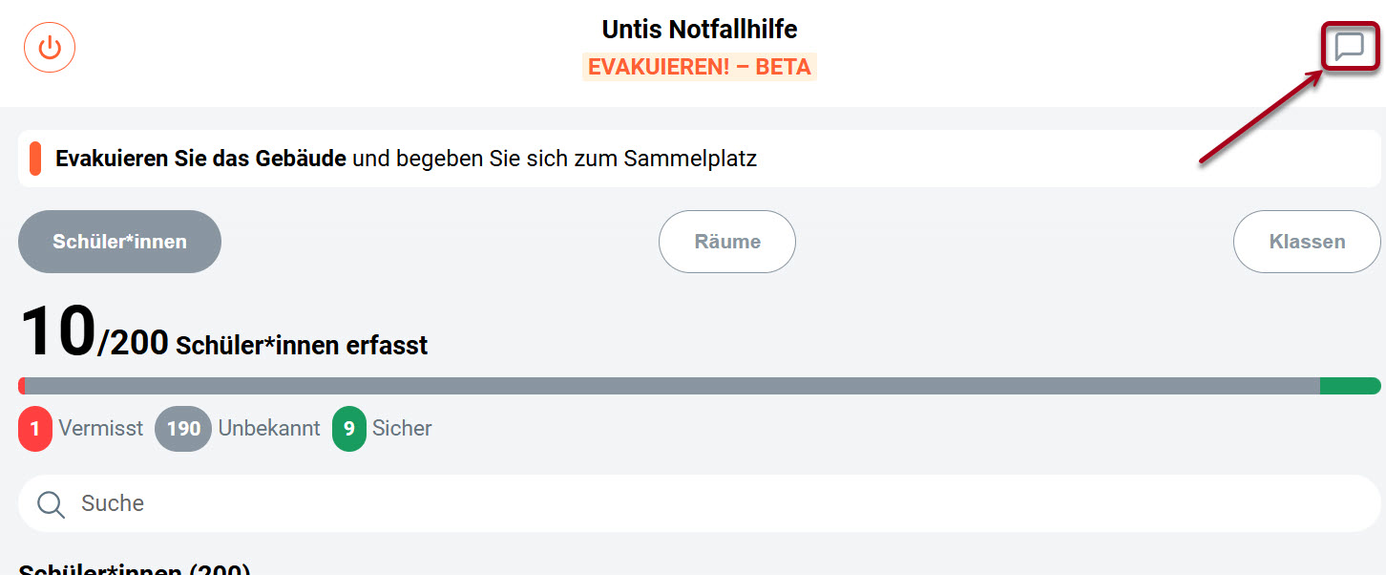Click the gray Unbekannt counter badge
1386x575 pixels.
pos(183,429)
